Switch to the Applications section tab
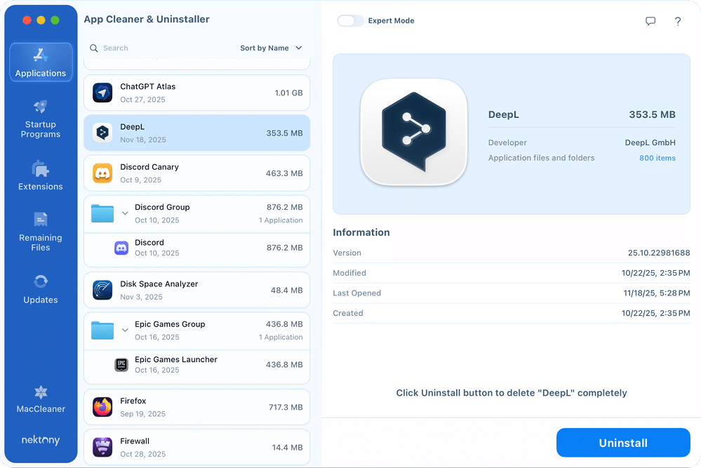 pyautogui.click(x=40, y=62)
